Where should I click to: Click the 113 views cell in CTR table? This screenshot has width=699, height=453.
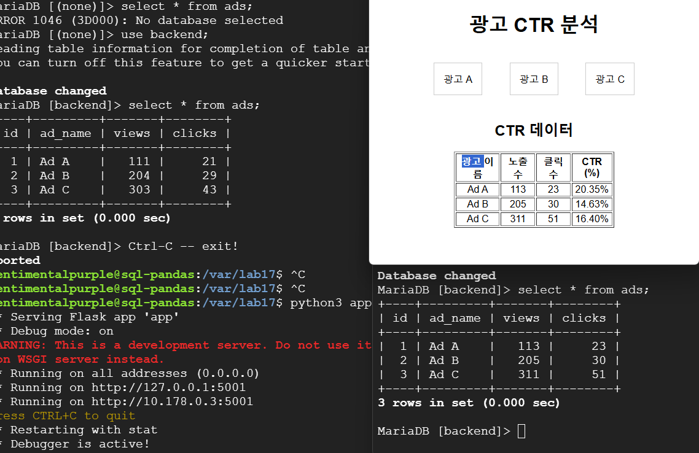click(x=518, y=189)
